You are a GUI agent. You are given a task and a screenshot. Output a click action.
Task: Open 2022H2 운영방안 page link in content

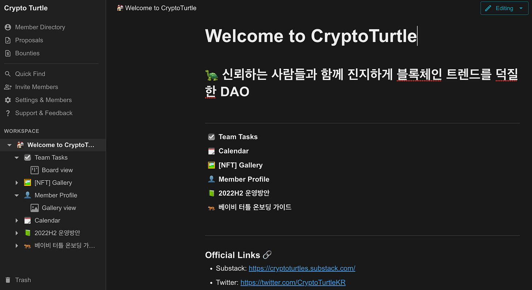(x=244, y=193)
